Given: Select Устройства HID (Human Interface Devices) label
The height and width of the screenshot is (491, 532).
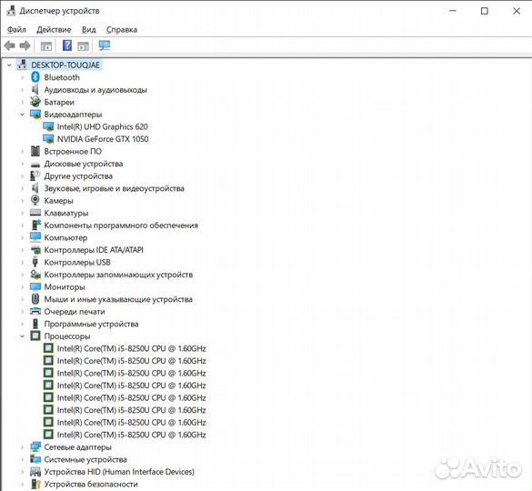Looking at the screenshot, I should [x=119, y=472].
